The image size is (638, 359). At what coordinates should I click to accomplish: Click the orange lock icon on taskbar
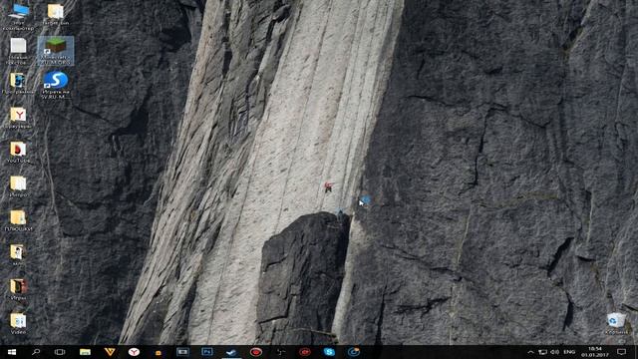click(x=158, y=352)
